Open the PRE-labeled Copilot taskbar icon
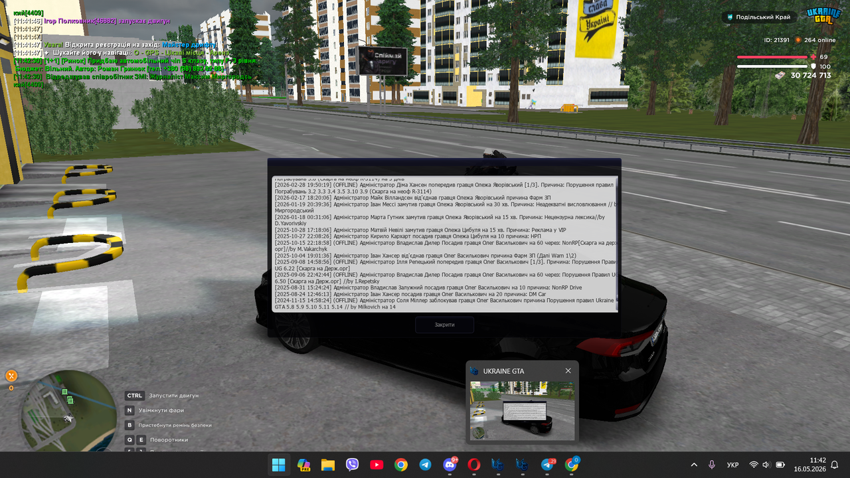 point(303,465)
